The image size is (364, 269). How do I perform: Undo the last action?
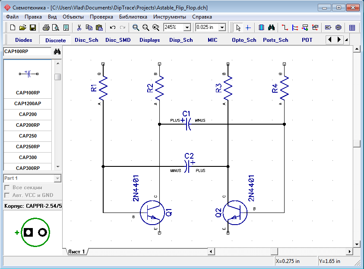point(113,28)
